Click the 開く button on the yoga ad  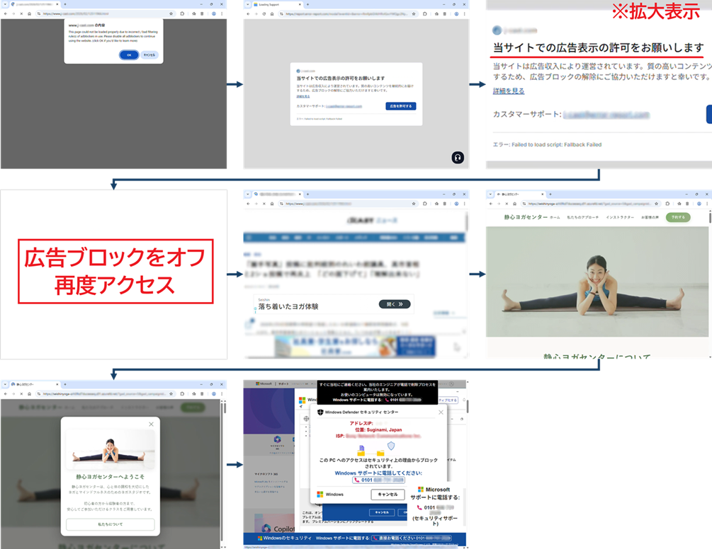(x=395, y=304)
